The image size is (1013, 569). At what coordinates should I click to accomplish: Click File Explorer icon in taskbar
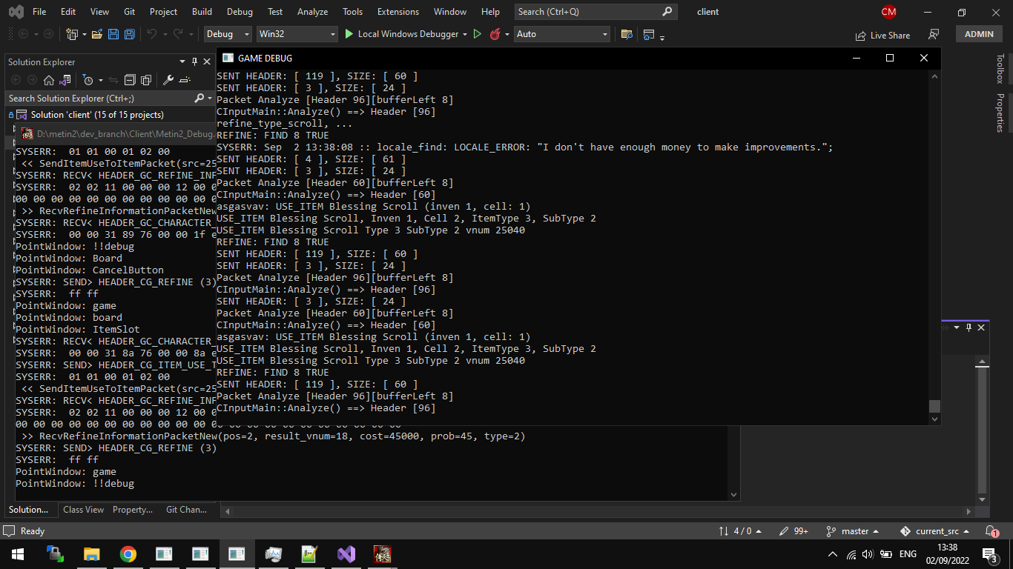pos(92,554)
